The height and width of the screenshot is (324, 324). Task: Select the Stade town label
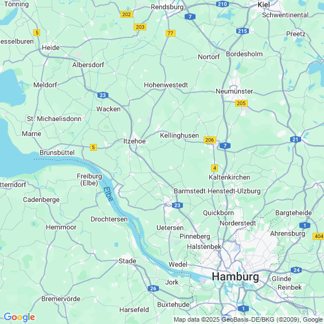(x=127, y=261)
